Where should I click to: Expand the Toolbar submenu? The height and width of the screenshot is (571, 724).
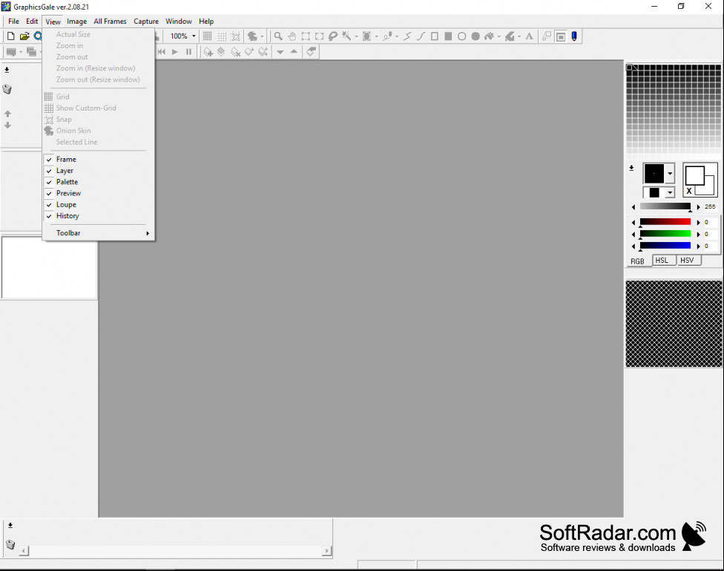(99, 233)
